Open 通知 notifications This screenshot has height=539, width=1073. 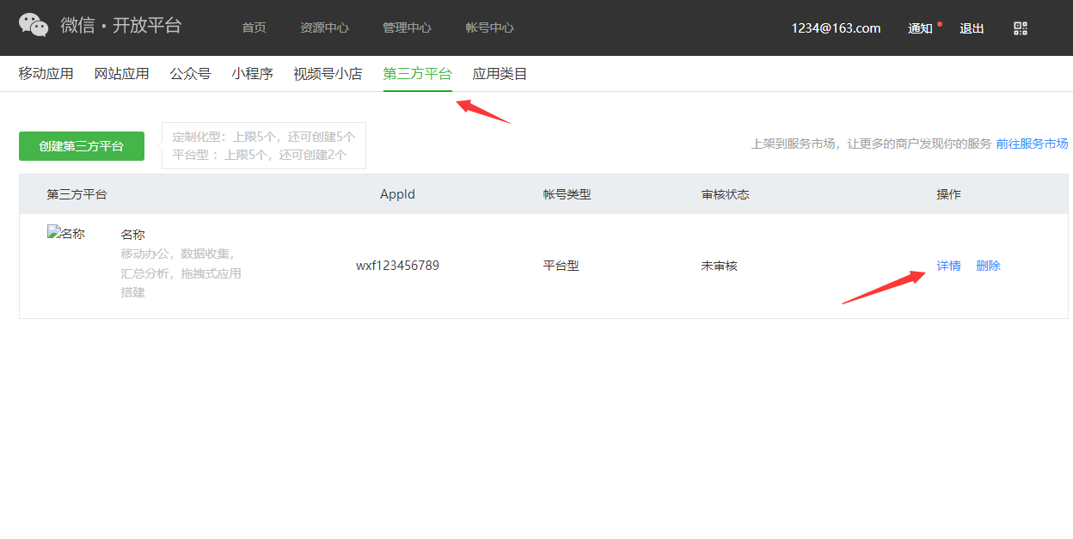(920, 28)
